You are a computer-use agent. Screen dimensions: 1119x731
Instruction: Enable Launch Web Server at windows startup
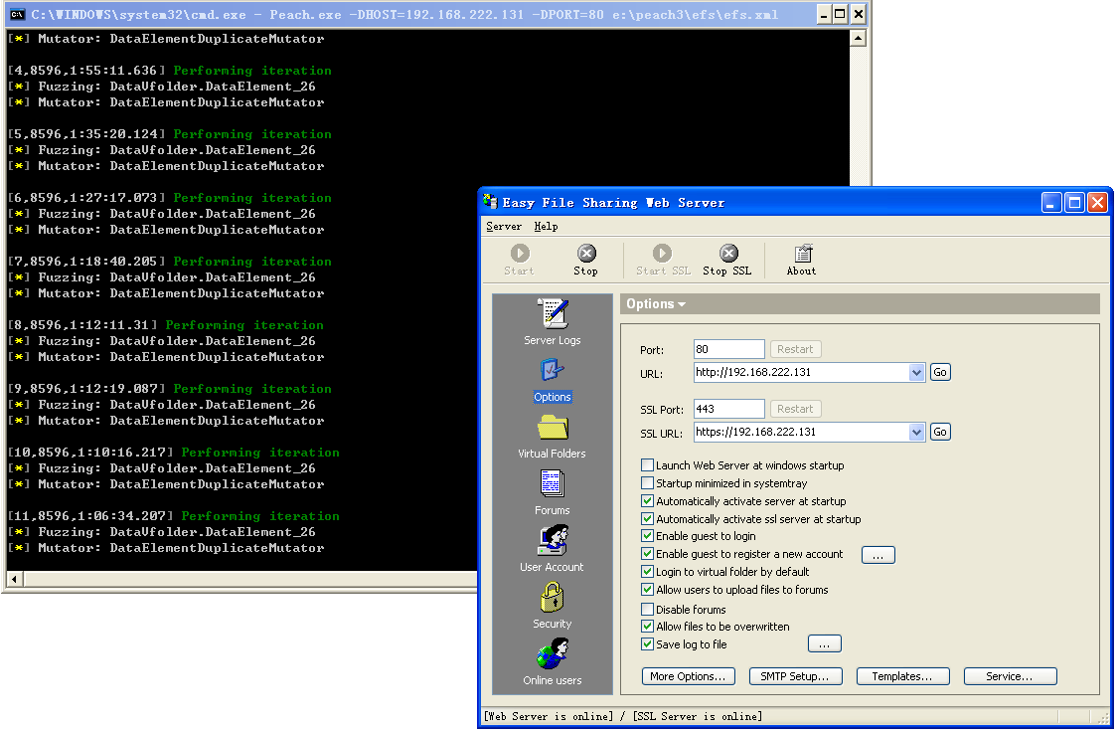pyautogui.click(x=647, y=464)
